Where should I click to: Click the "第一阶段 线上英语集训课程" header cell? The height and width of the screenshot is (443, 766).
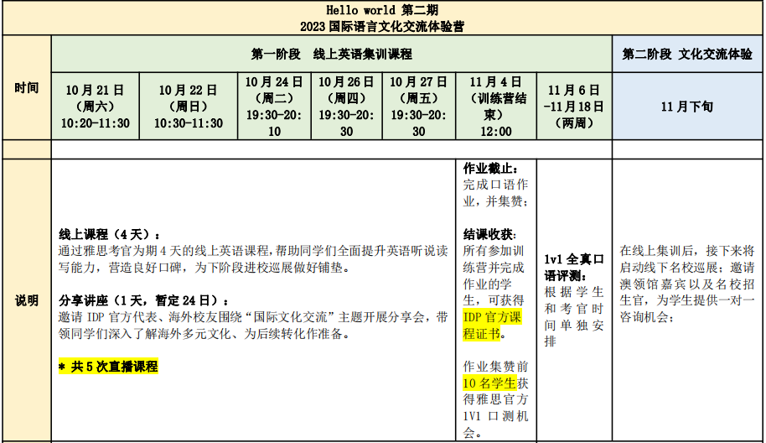point(332,55)
